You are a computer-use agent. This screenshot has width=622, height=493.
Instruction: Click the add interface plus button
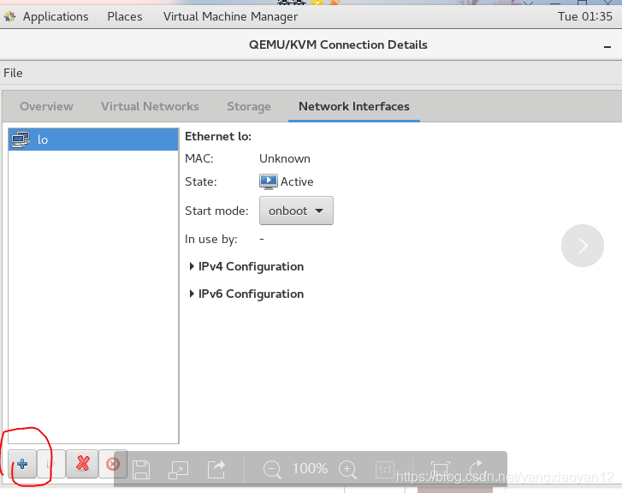tap(22, 464)
